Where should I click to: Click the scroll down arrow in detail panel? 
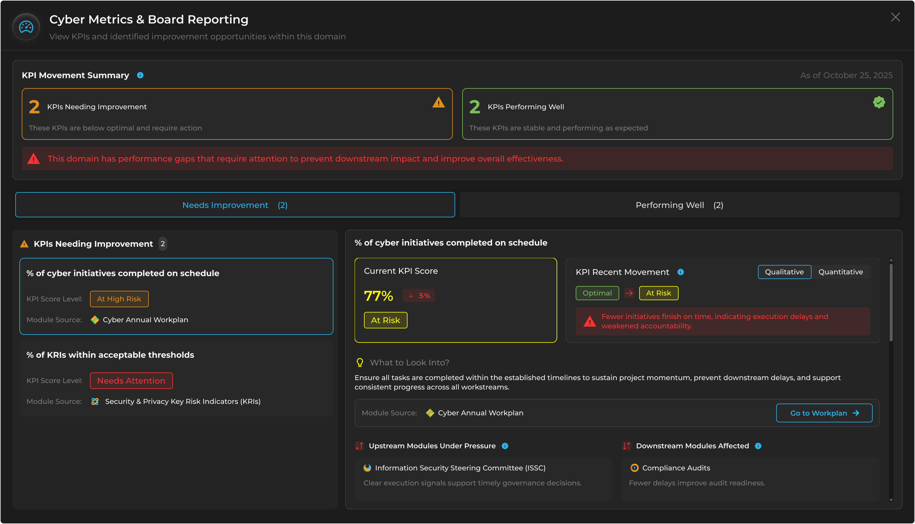[891, 500]
